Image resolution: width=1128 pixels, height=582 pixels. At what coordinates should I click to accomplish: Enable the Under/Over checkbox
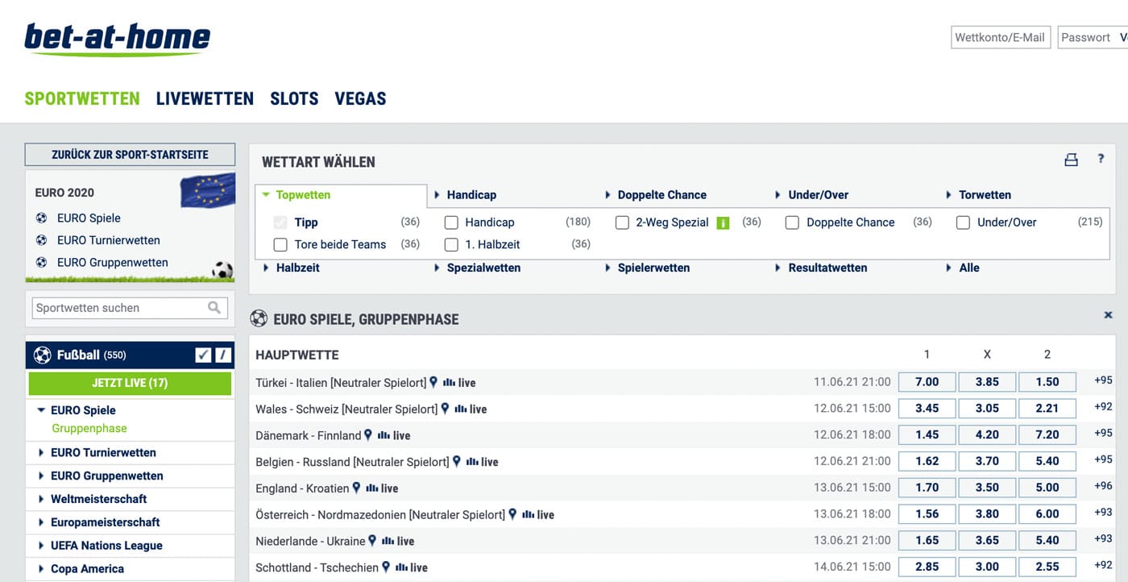tap(963, 222)
